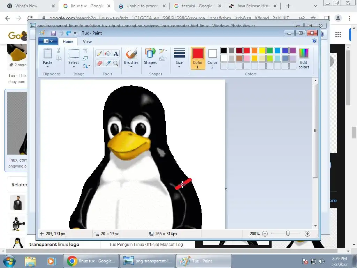Switch to the Java Release History tab
Image resolution: width=357 pixels, height=268 pixels.
pos(253,6)
